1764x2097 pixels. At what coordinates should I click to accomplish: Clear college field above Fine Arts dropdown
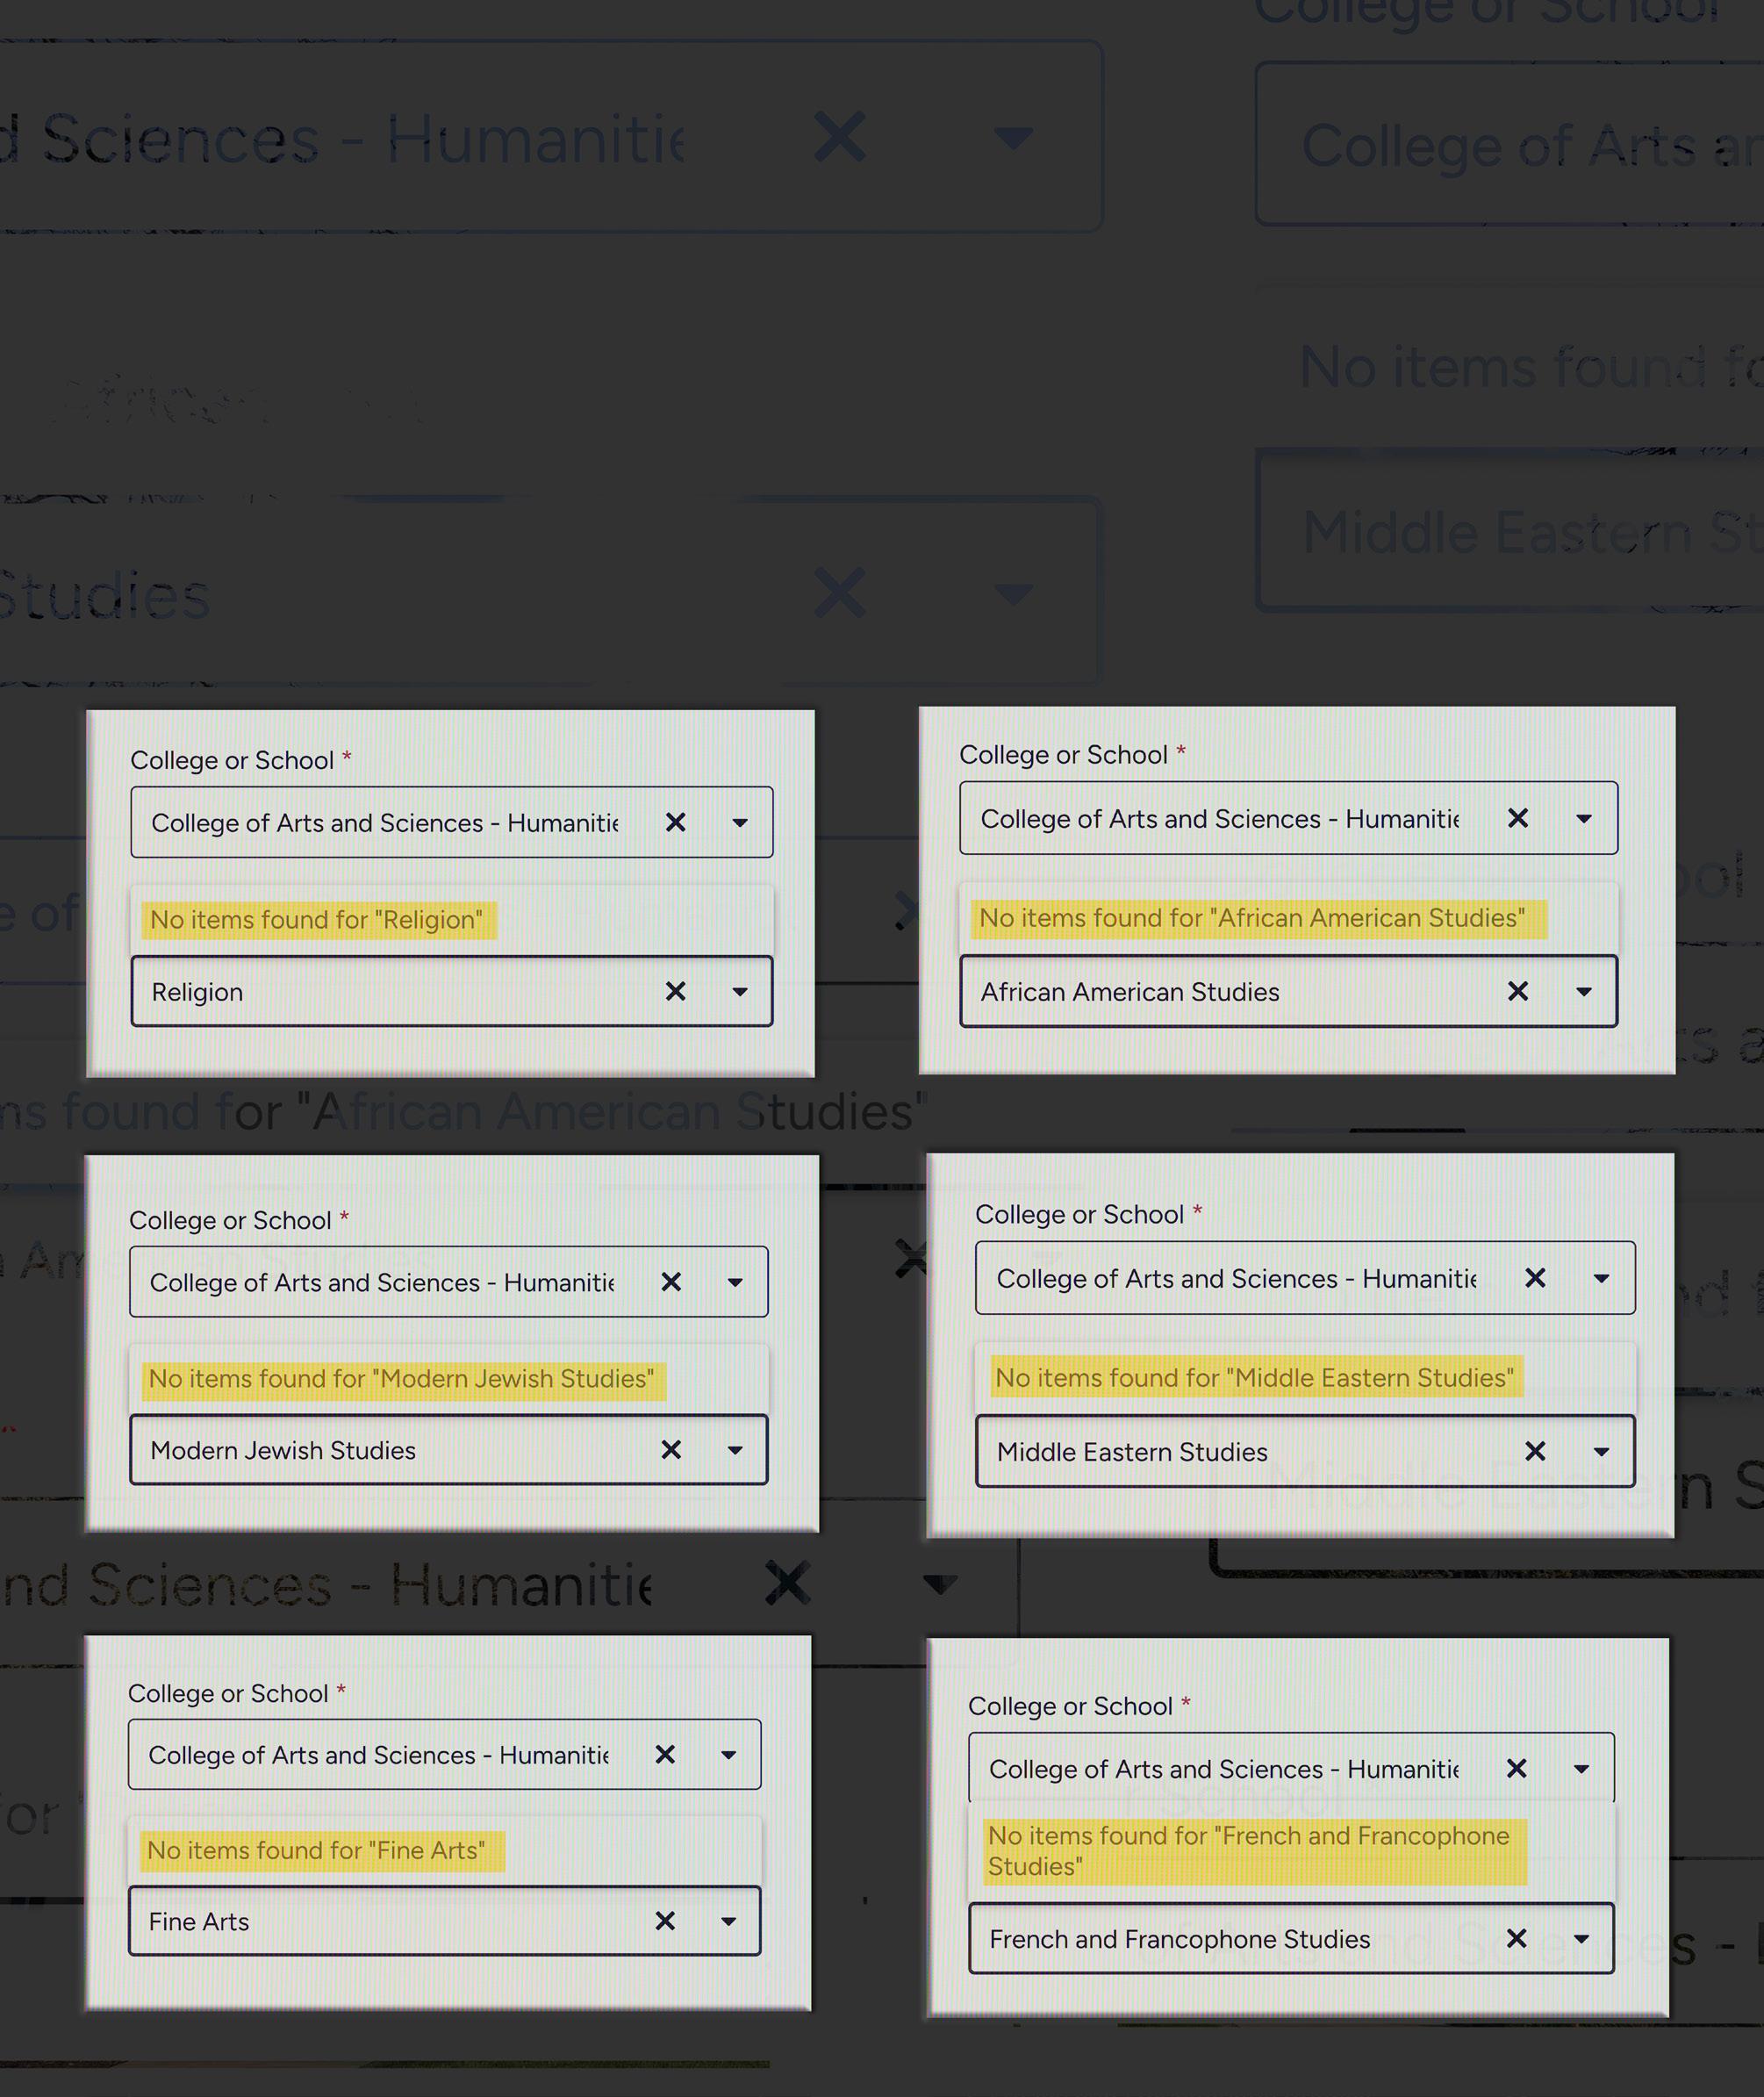[665, 1754]
